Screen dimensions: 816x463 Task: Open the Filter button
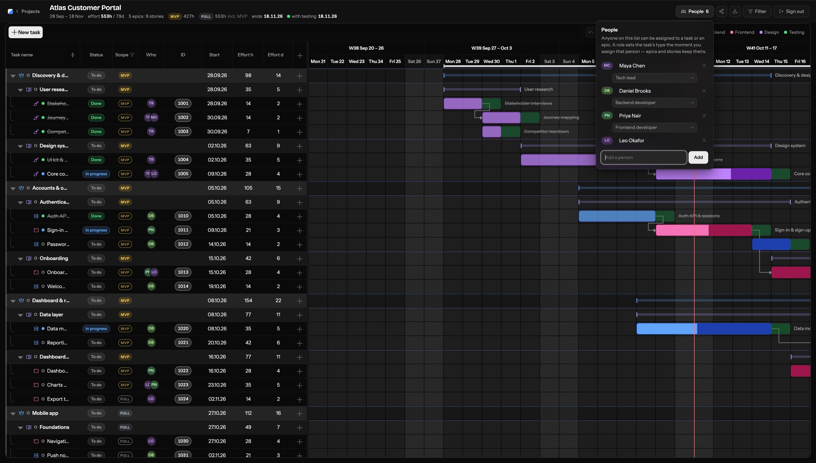(x=757, y=11)
